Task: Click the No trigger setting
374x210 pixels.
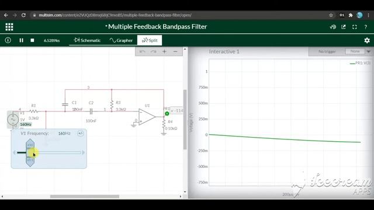Action: click(327, 51)
